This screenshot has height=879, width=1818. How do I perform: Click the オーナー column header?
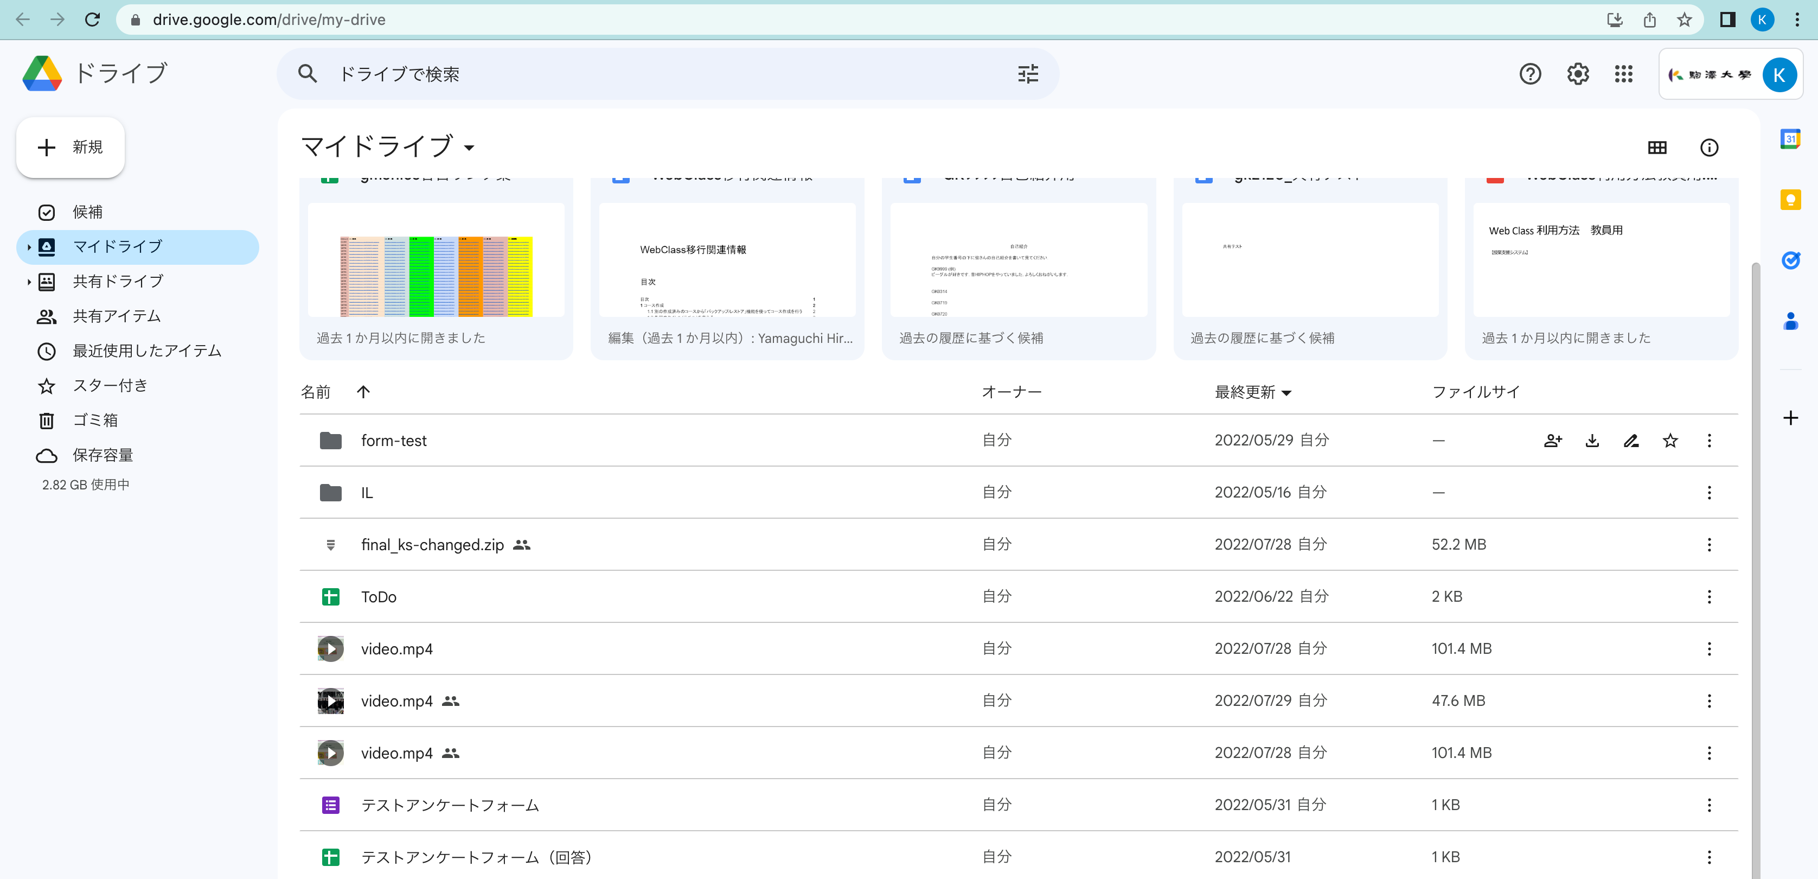[x=1012, y=392]
